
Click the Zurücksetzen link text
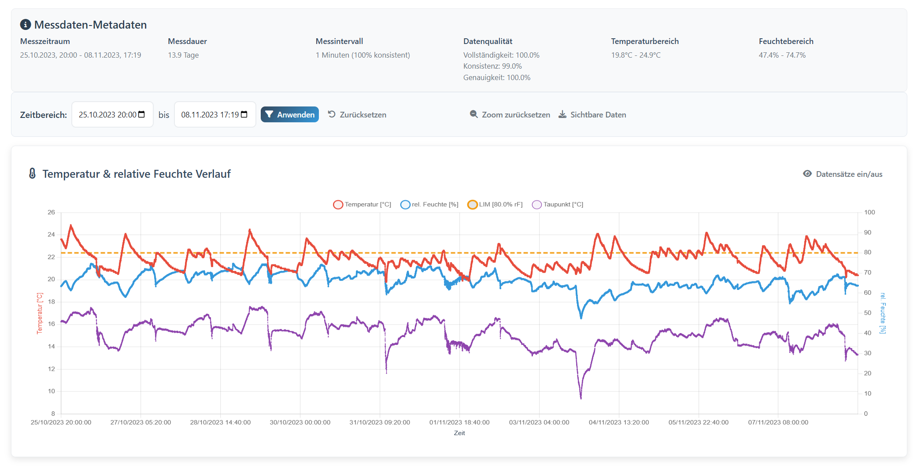click(363, 114)
